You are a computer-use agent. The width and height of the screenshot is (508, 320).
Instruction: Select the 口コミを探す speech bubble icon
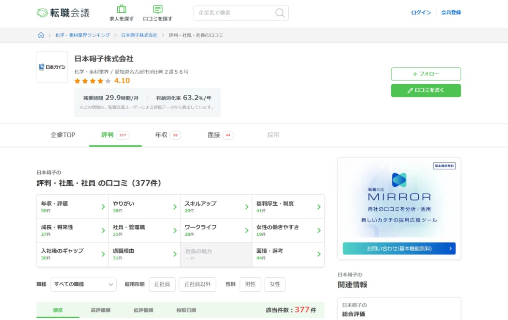[157, 8]
